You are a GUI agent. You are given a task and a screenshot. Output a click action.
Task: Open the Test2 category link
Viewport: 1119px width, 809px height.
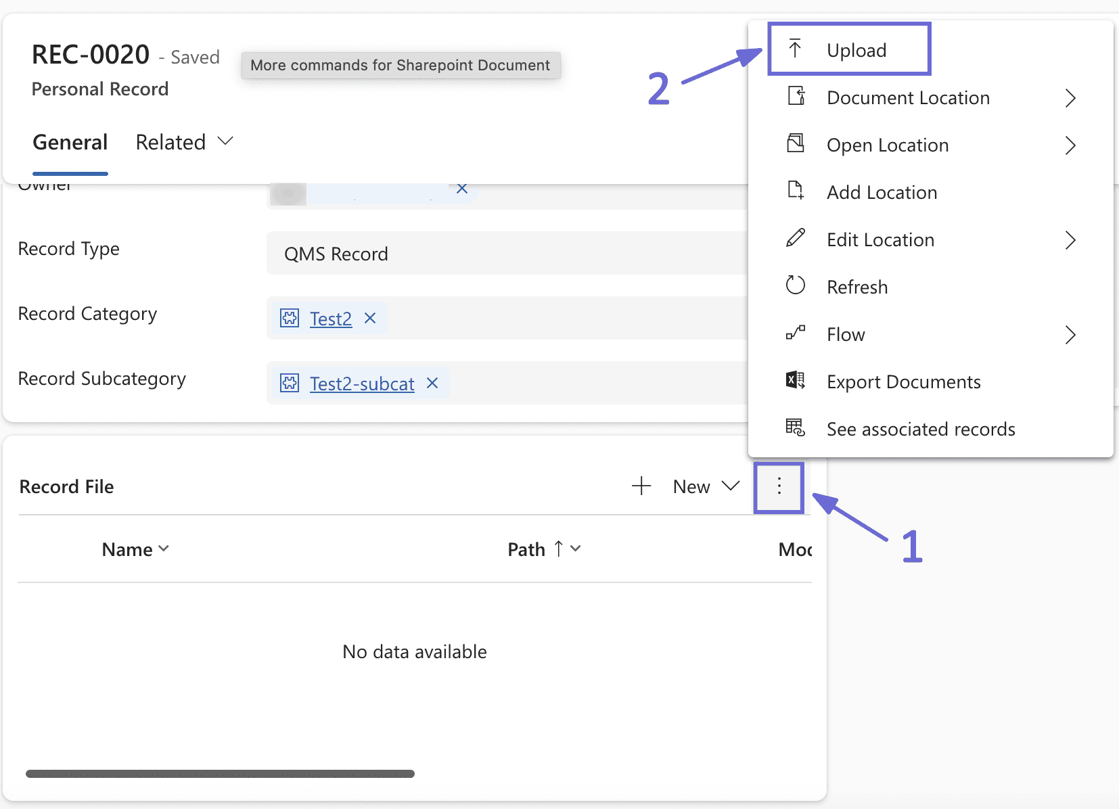point(331,319)
